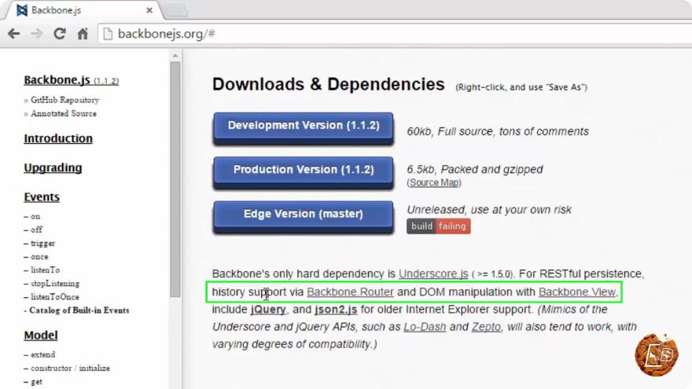Click the browser forward arrow
This screenshot has height=389, width=692.
click(x=37, y=34)
